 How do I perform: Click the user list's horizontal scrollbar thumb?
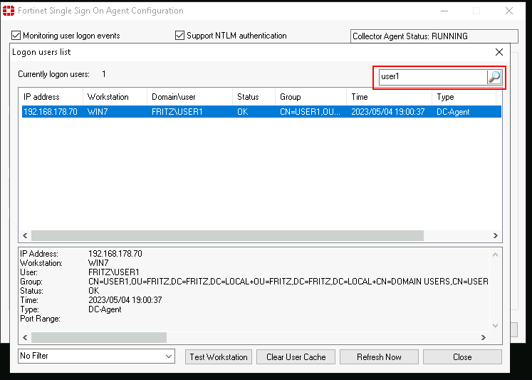(x=227, y=236)
